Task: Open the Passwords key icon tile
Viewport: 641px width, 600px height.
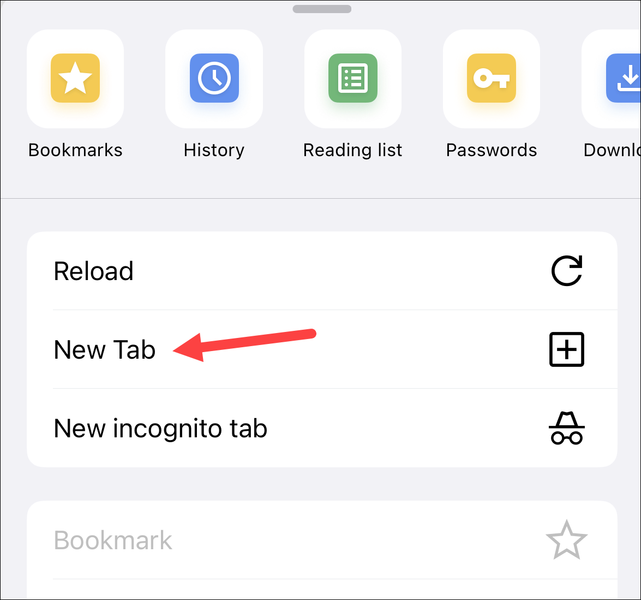Action: (492, 79)
